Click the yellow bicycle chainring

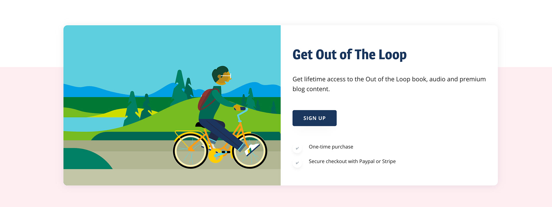(x=215, y=156)
